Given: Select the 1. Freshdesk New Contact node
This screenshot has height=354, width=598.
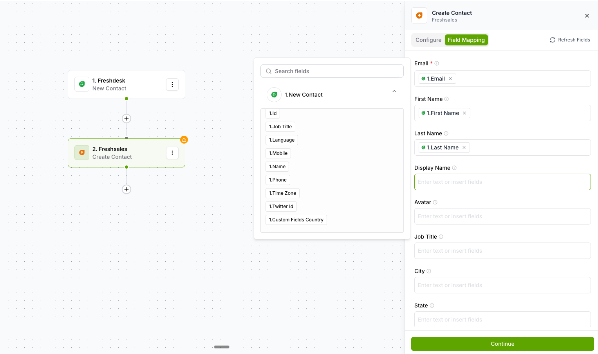Looking at the screenshot, I should tap(126, 84).
